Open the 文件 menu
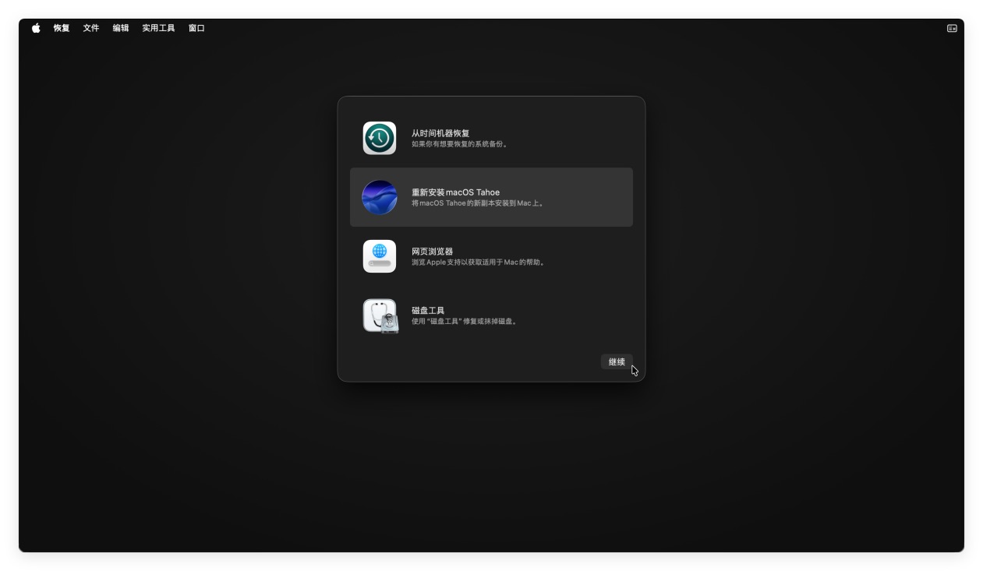 point(90,28)
